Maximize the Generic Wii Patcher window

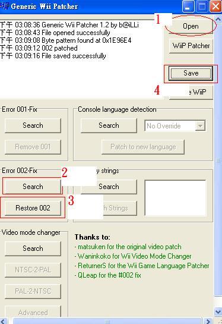pos(202,7)
